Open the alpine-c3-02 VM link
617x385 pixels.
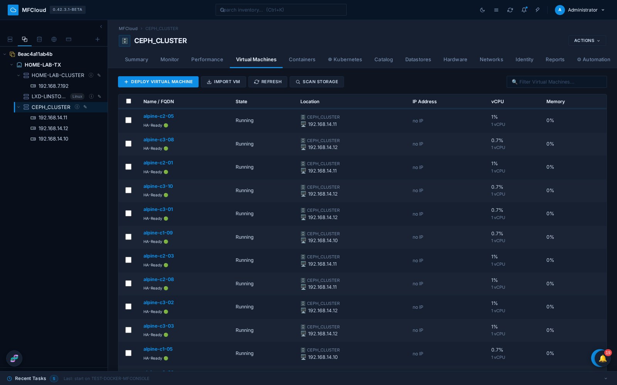[158, 303]
